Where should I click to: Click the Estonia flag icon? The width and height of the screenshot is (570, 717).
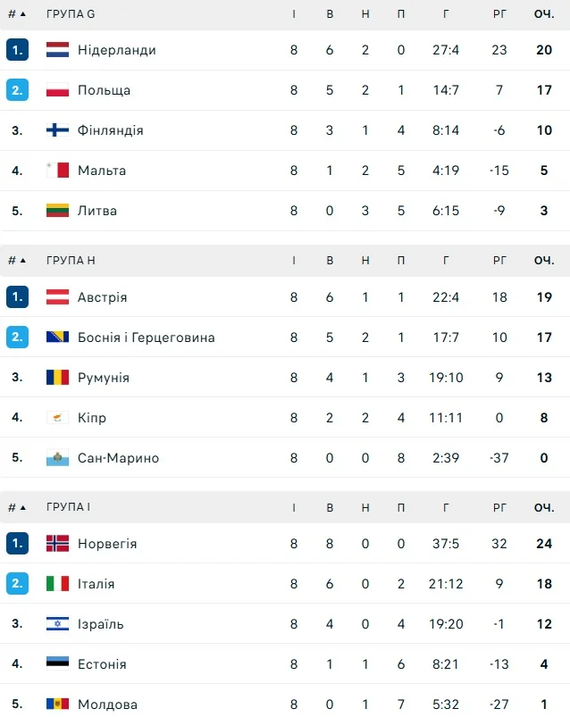click(57, 664)
